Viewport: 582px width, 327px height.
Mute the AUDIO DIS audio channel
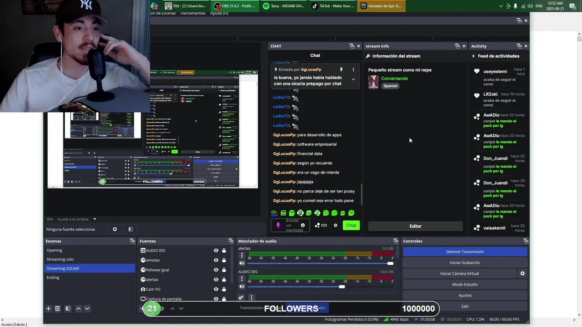242,287
